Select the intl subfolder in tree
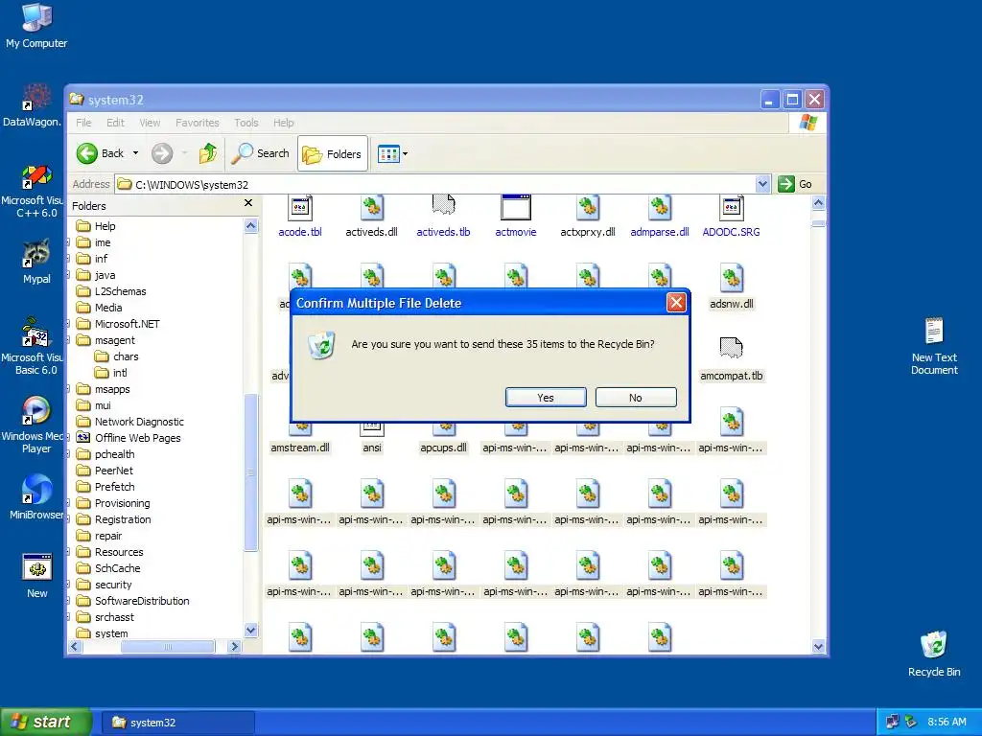 [111, 373]
